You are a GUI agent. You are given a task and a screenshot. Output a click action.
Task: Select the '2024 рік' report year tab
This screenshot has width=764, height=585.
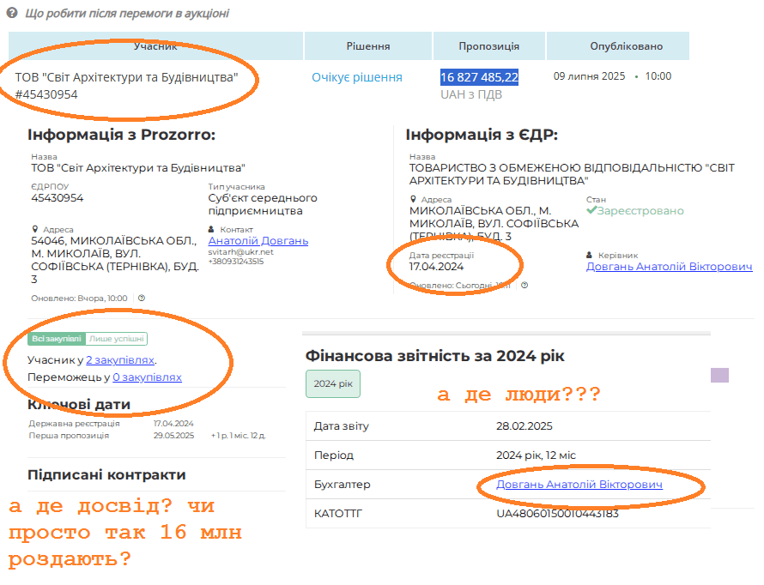[x=332, y=384]
